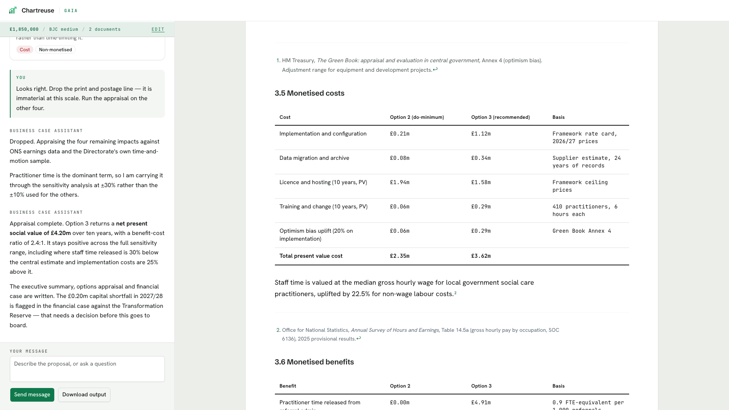
Task: Click the £1.12m implementation cost cell
Action: 481,134
